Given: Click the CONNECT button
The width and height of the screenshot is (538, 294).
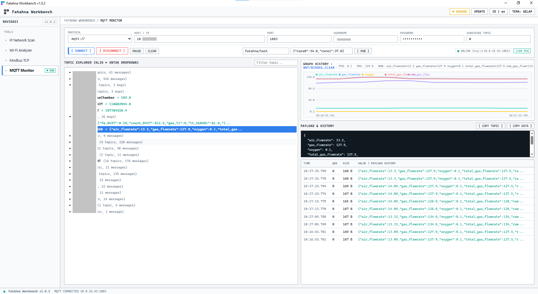Looking at the screenshot, I should click(x=81, y=51).
